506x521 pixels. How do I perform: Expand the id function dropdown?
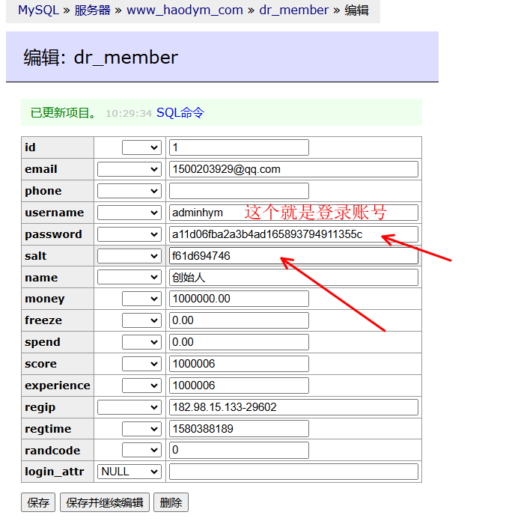pyautogui.click(x=141, y=147)
